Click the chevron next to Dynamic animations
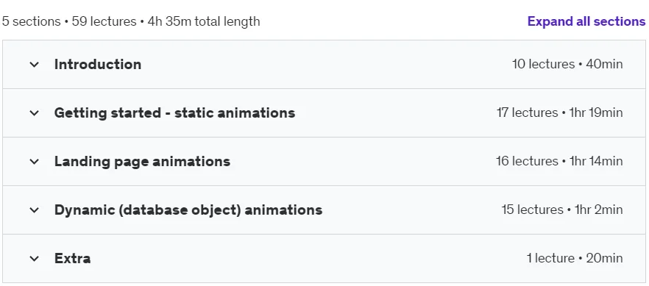The height and width of the screenshot is (286, 649). 35,210
